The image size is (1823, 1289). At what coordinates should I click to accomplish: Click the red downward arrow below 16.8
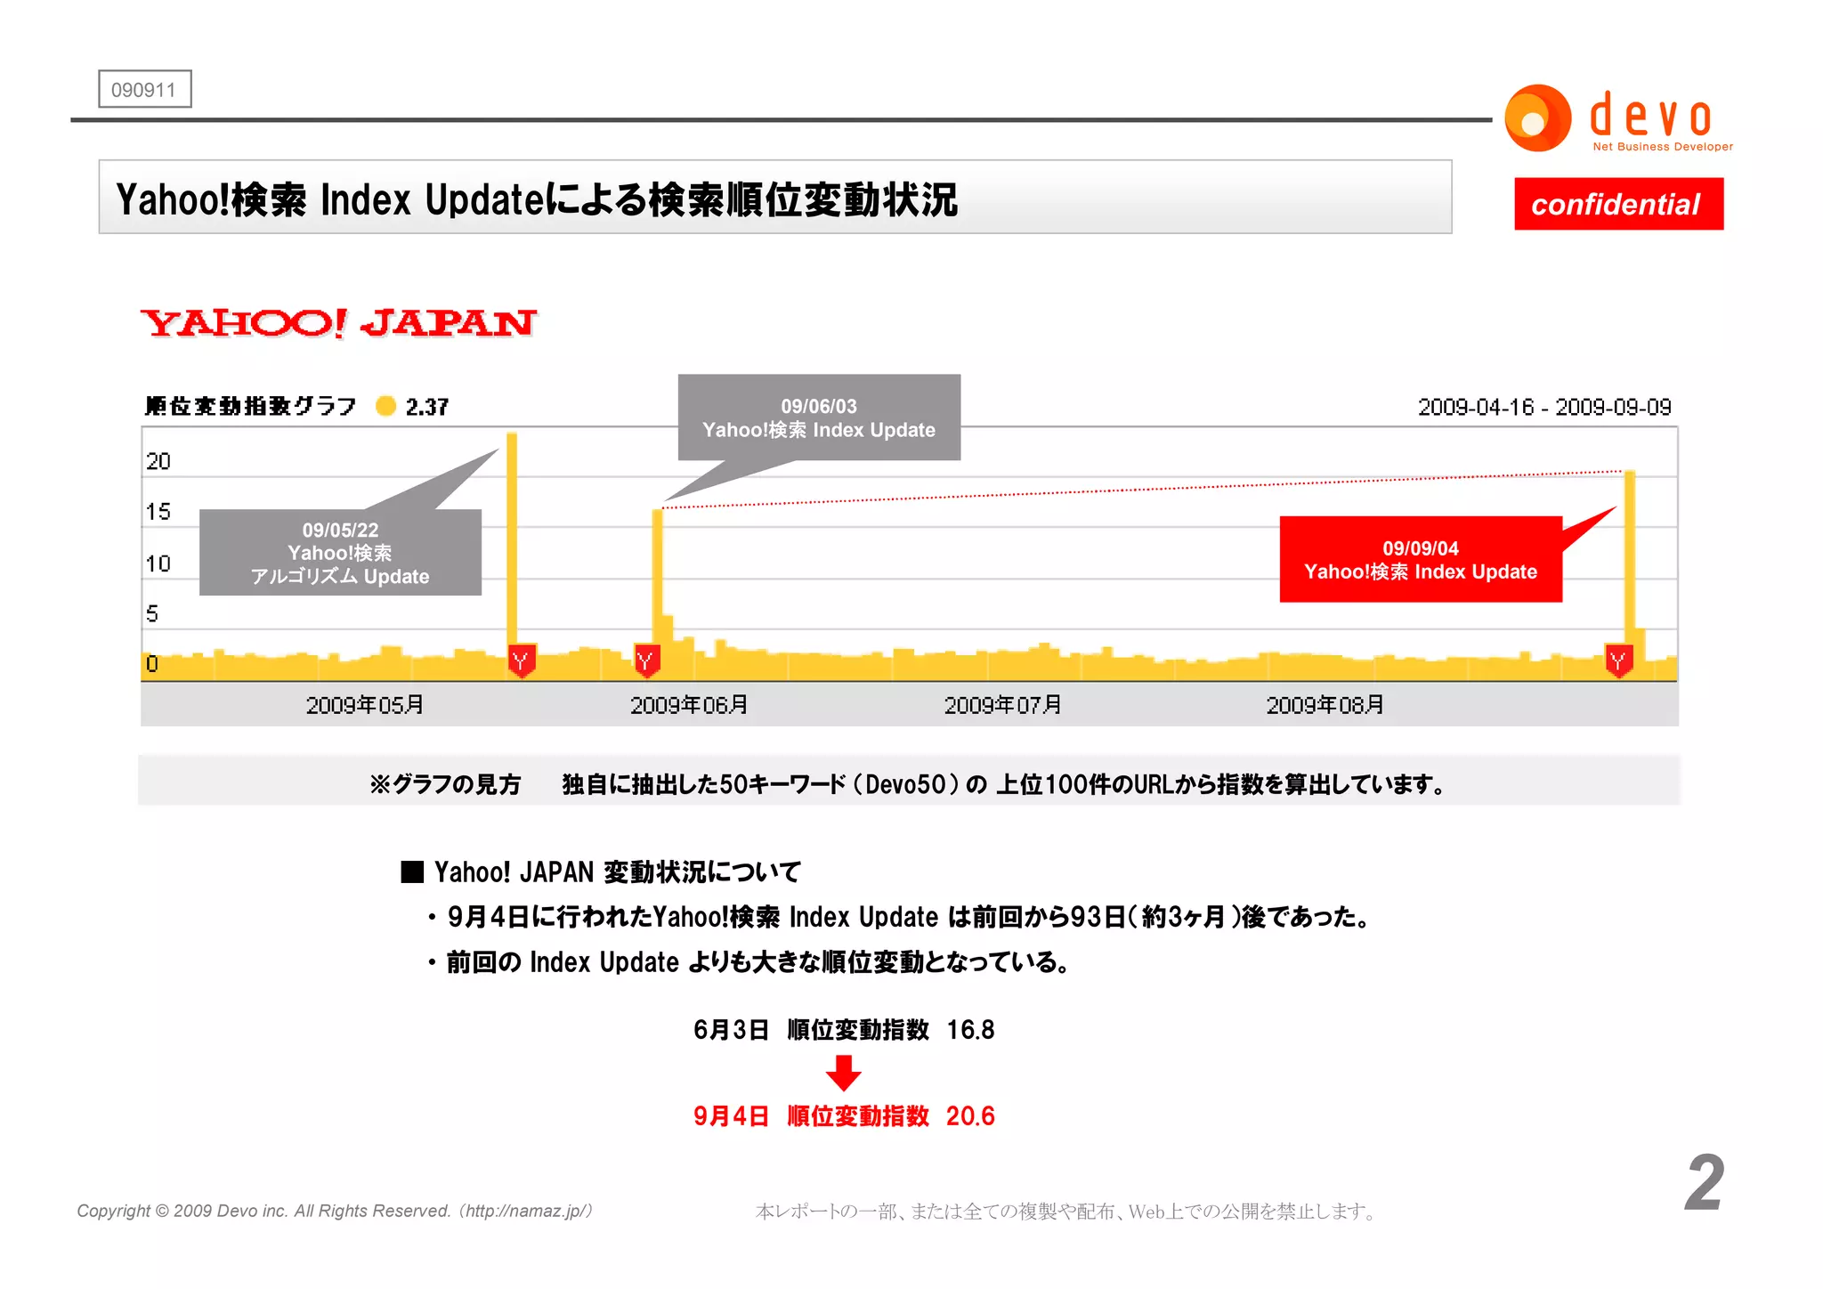point(843,1073)
